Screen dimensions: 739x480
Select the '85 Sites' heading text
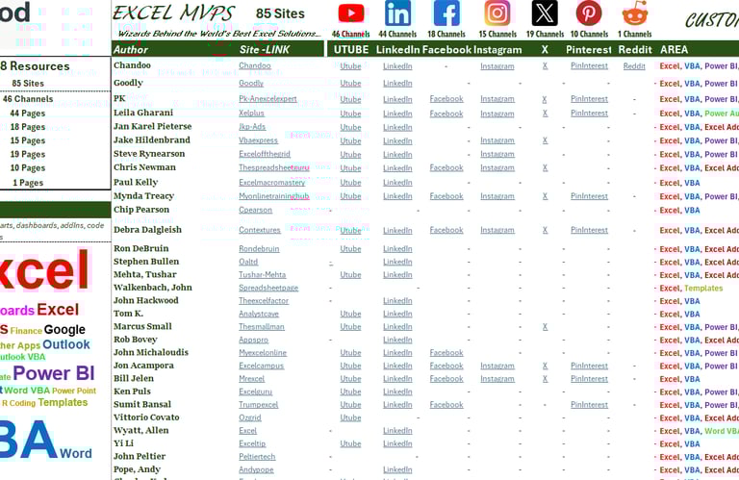click(x=280, y=13)
